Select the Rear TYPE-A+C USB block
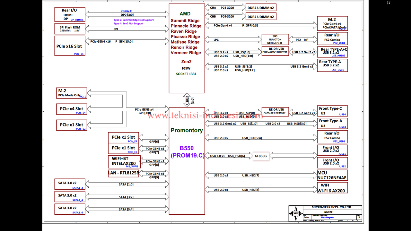Image resolution: width=411 pixels, height=231 pixels. pos(332,52)
